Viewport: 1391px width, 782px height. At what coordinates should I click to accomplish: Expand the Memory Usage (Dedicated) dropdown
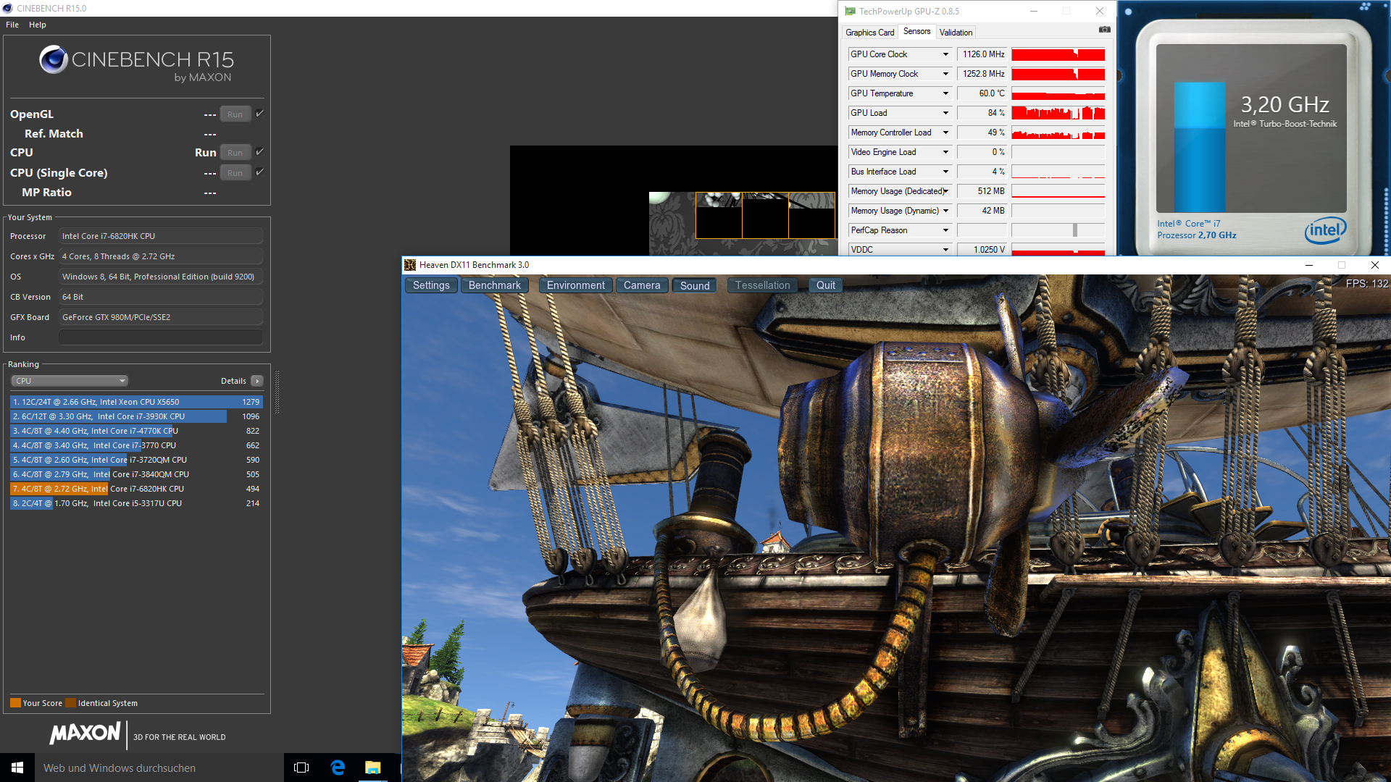pyautogui.click(x=945, y=191)
